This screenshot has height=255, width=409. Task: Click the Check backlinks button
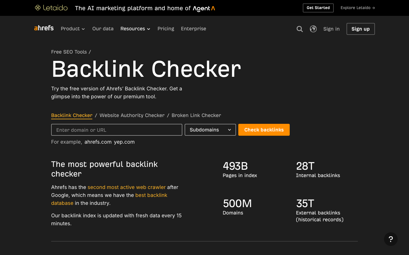click(x=264, y=130)
